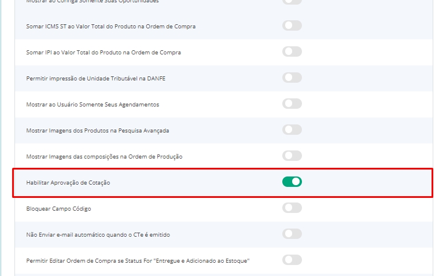Click the Somar ICMS ST label text

pos(111,27)
